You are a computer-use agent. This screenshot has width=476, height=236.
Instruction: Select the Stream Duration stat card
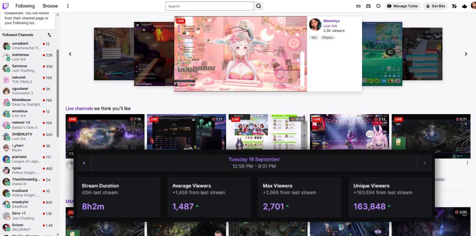119,197
